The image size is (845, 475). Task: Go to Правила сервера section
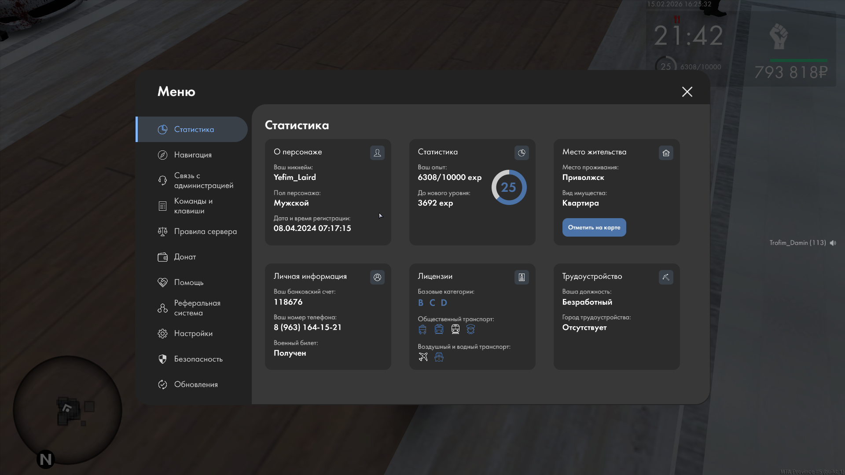[205, 231]
